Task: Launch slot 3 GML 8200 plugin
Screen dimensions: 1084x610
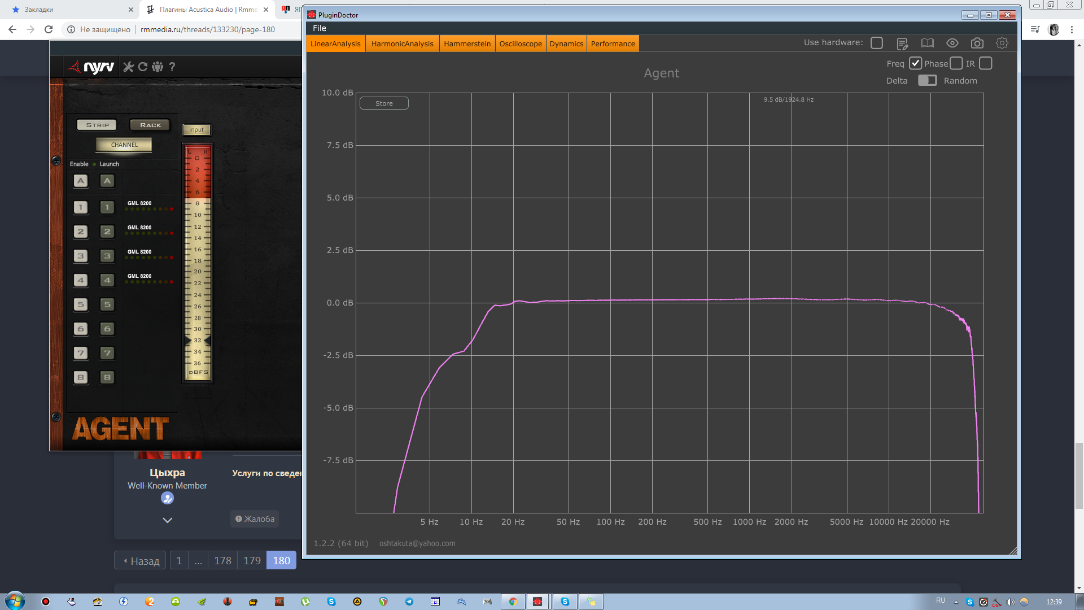Action: pos(107,256)
